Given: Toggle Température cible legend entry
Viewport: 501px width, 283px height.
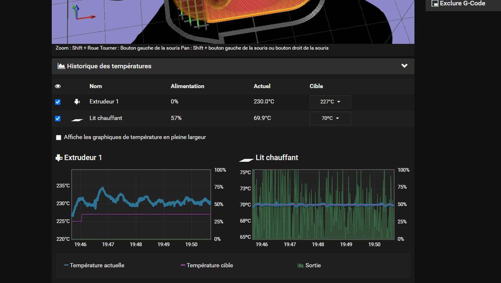Looking at the screenshot, I should tap(207, 265).
